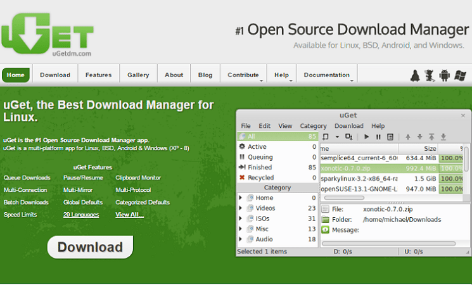472x285 pixels.
Task: Click the progress bar under Message
Action: coord(388,243)
